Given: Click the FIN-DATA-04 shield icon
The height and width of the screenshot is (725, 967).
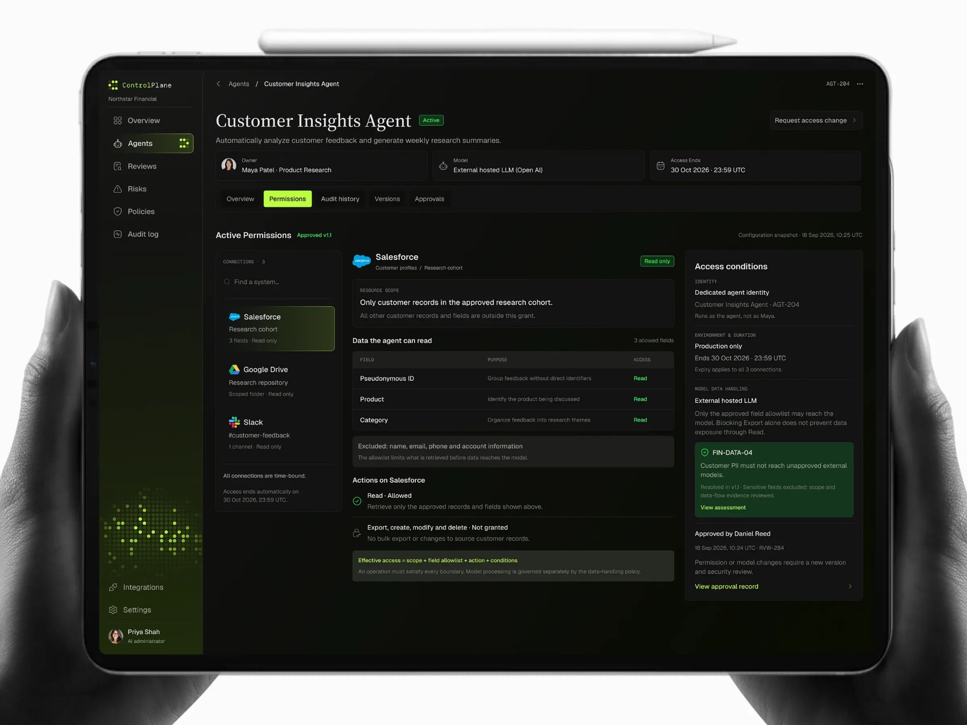Looking at the screenshot, I should click(704, 452).
